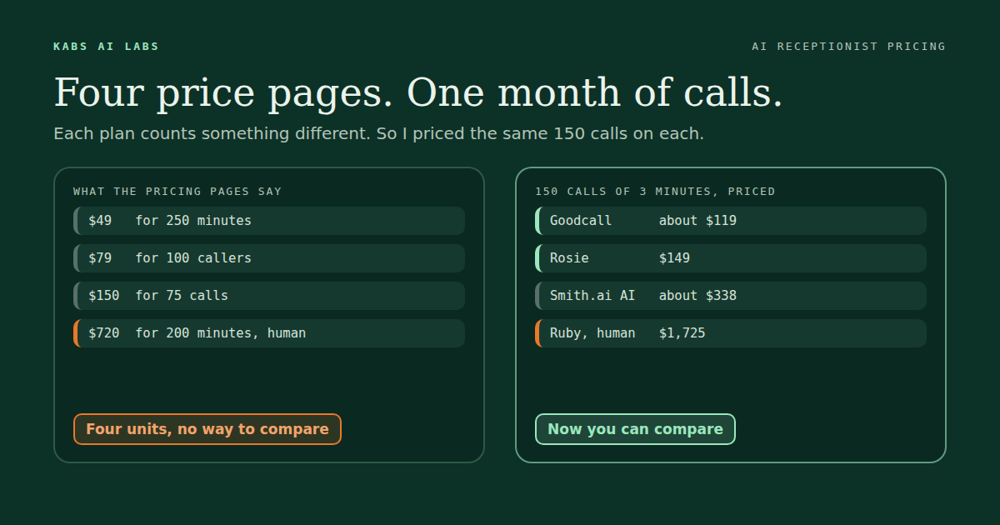Select the Rosie $149 row
The image size is (1000, 525).
[x=731, y=258]
